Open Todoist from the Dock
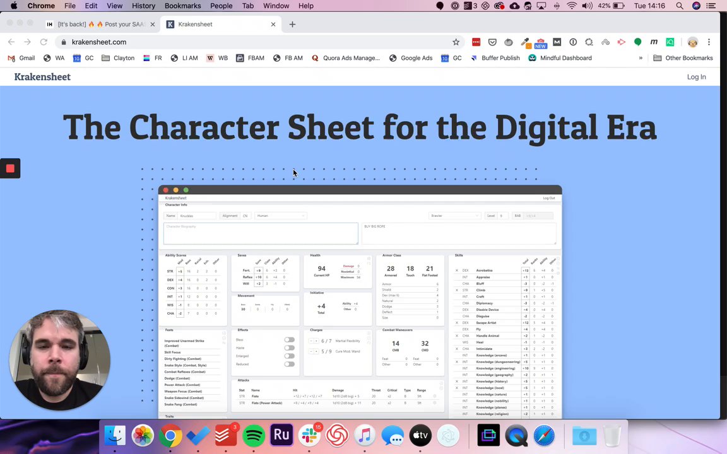 point(226,436)
